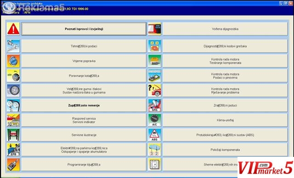Open the guided diagnostics icon (Vođena dijagnostika)
Image resolution: width=294 pixels, height=178 pixels.
tap(154, 29)
